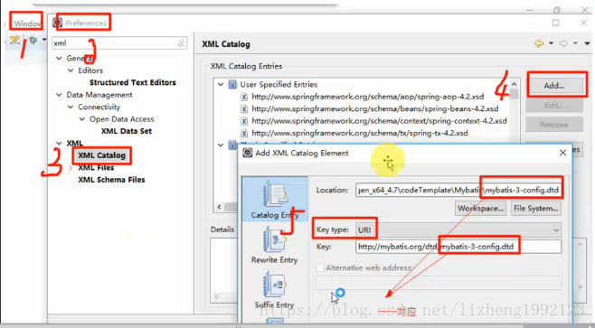Image resolution: width=595 pixels, height=328 pixels.
Task: Select the Catalog Entry icon
Action: 275,200
